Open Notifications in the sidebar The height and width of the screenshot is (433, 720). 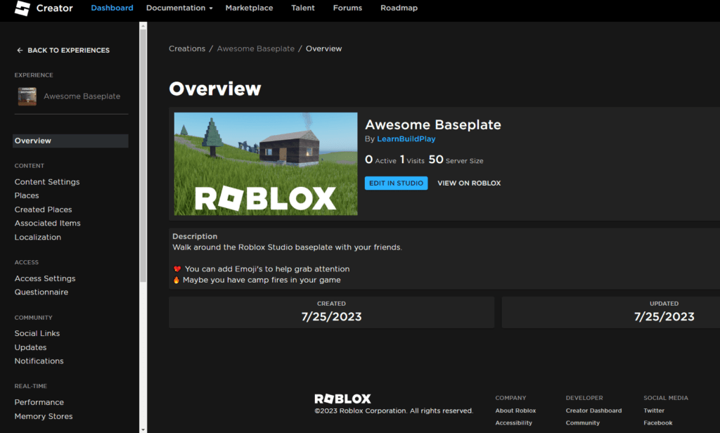39,361
